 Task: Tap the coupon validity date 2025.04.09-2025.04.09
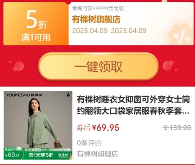[x=109, y=31]
